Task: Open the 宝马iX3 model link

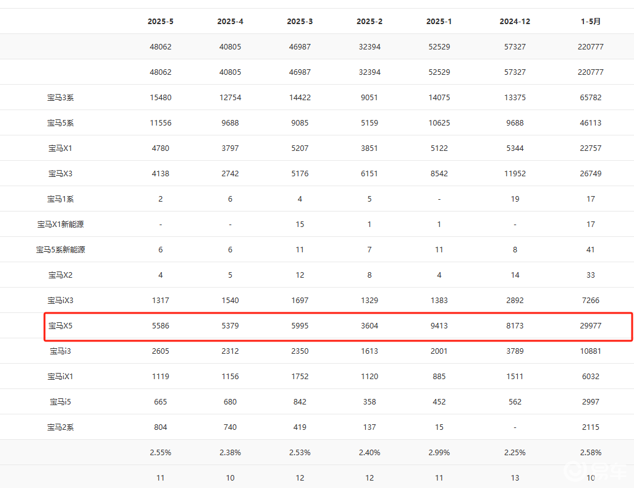Action: pos(61,301)
